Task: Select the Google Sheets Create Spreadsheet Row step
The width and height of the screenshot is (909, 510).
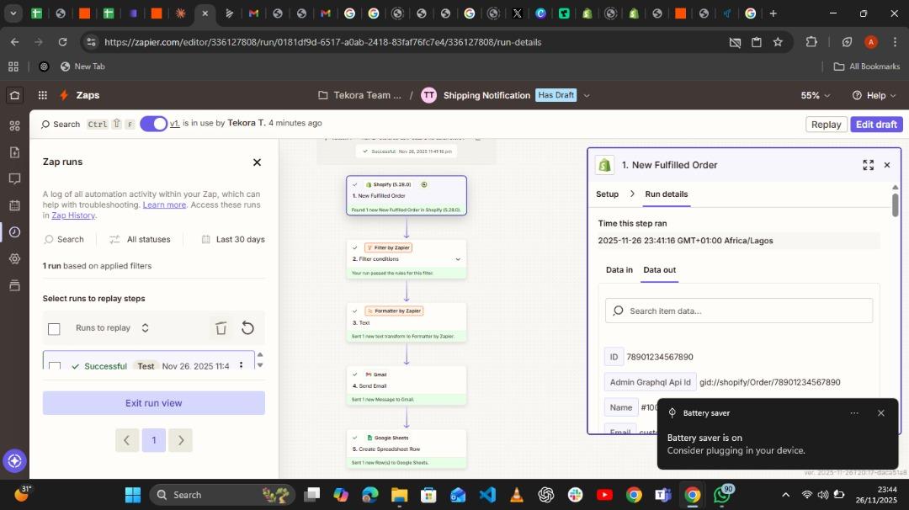Action: click(x=406, y=449)
